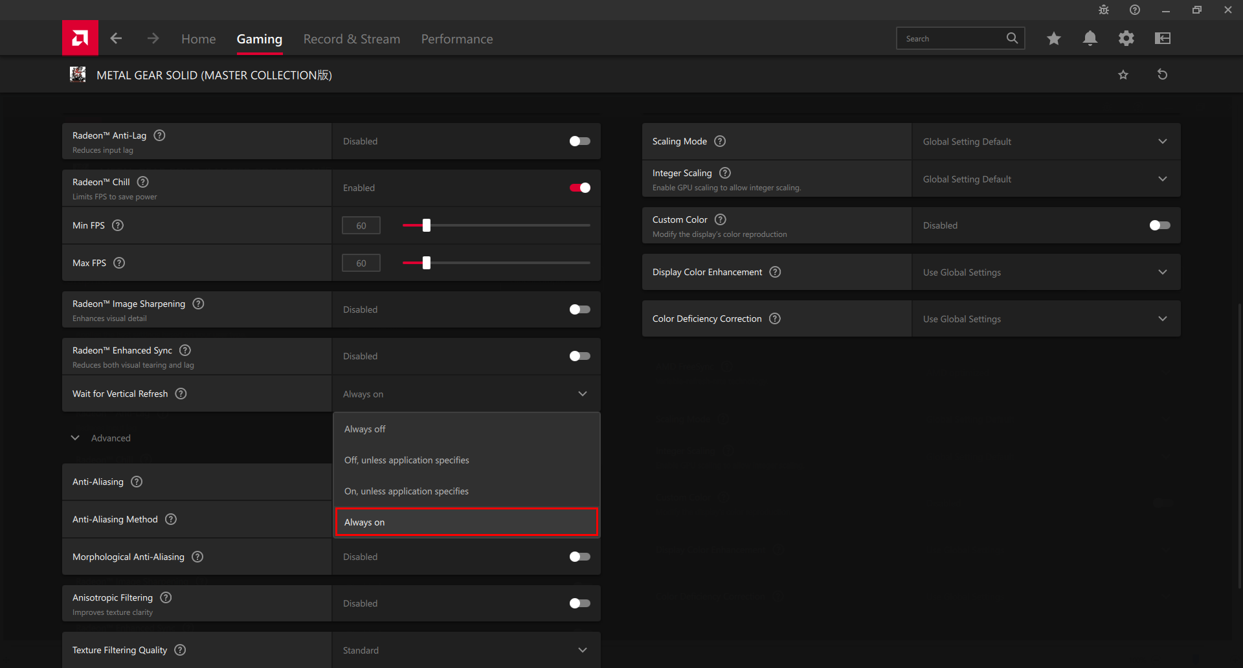The width and height of the screenshot is (1243, 668).
Task: Click the AMD logo home icon
Action: pos(80,38)
